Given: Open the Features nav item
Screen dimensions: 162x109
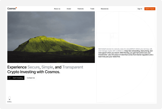Looking at the screenshot, I should click(80, 9).
